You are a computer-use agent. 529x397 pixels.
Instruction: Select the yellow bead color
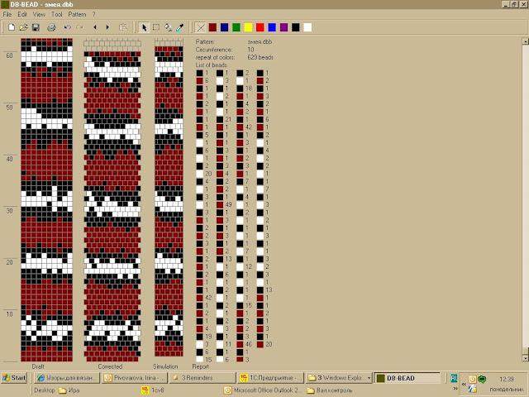pyautogui.click(x=248, y=27)
